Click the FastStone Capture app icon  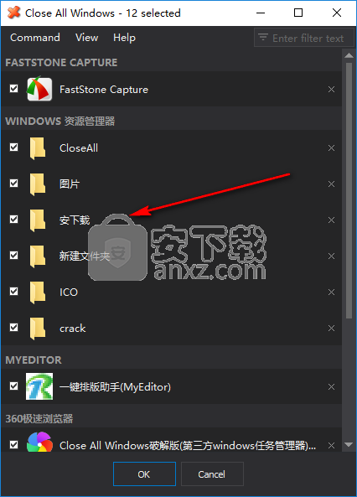click(x=39, y=89)
